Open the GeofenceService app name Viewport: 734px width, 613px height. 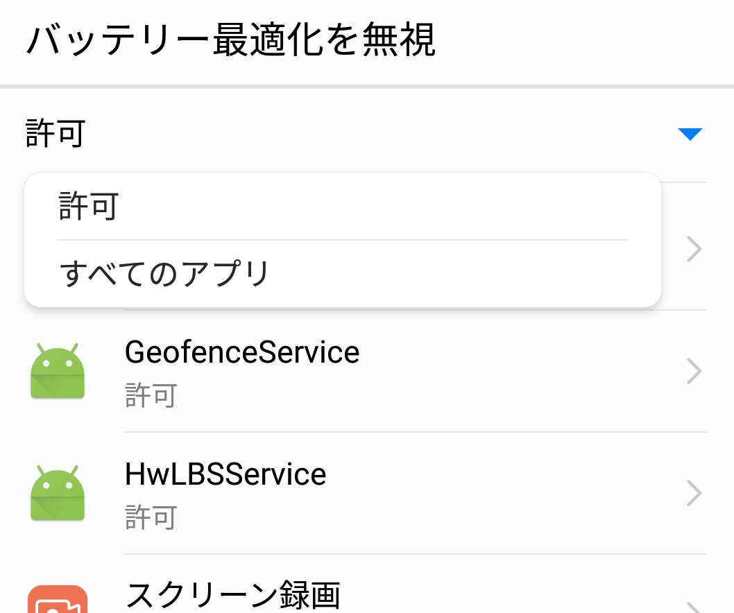pos(242,352)
